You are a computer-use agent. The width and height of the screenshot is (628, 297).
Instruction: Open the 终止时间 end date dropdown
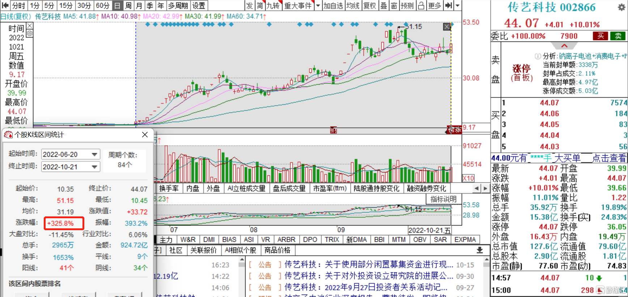tap(94, 167)
